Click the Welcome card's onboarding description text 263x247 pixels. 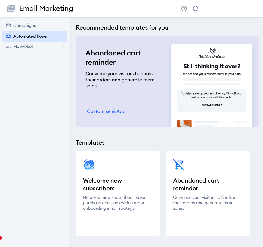click(114, 203)
